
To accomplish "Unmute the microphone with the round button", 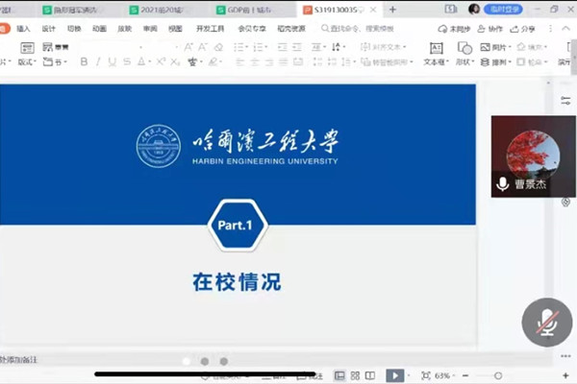I will [x=546, y=322].
